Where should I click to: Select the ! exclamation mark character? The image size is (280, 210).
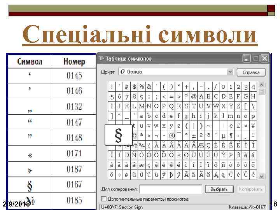[112, 87]
